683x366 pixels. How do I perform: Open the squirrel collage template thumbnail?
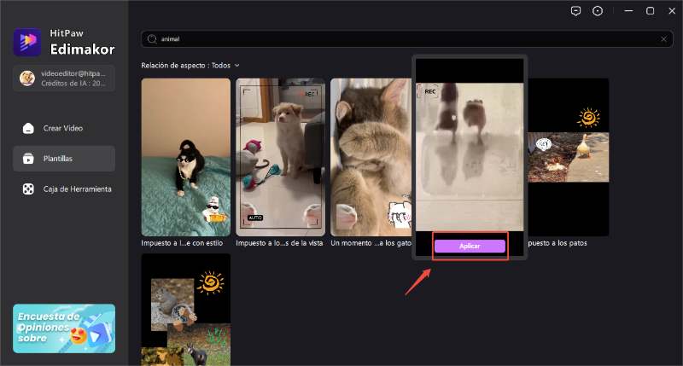tap(185, 311)
